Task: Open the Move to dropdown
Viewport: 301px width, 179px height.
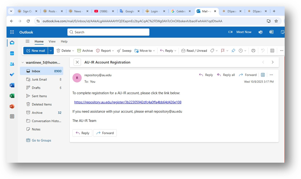Action: [145, 51]
